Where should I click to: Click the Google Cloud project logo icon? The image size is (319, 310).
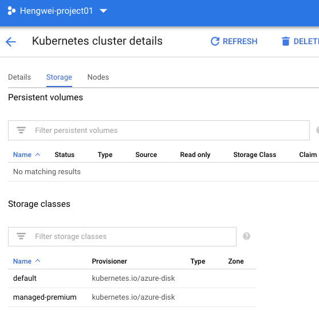(x=11, y=11)
